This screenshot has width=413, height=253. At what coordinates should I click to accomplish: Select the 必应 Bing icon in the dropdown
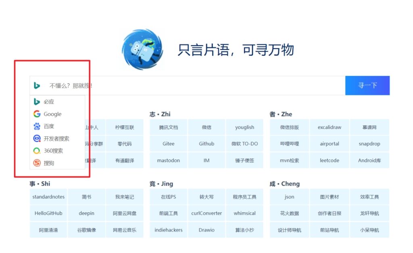pos(37,101)
